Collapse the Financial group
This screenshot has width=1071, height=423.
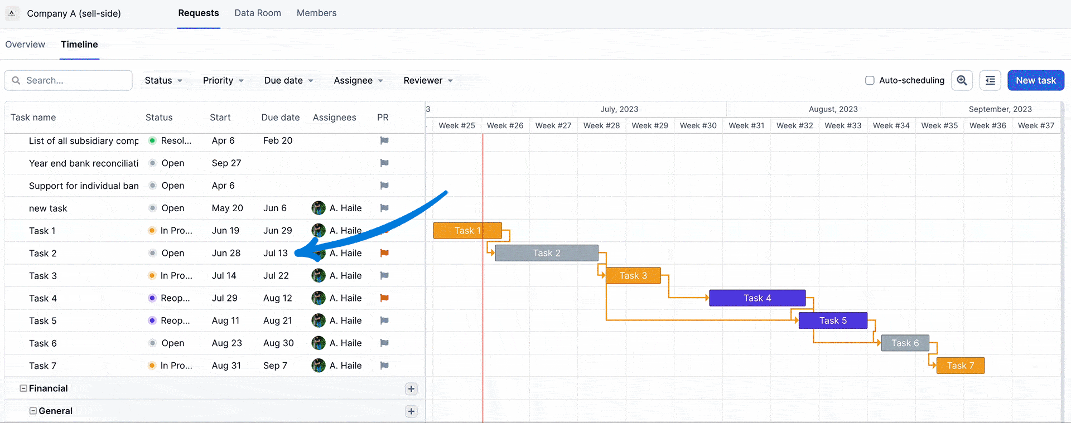click(x=23, y=388)
